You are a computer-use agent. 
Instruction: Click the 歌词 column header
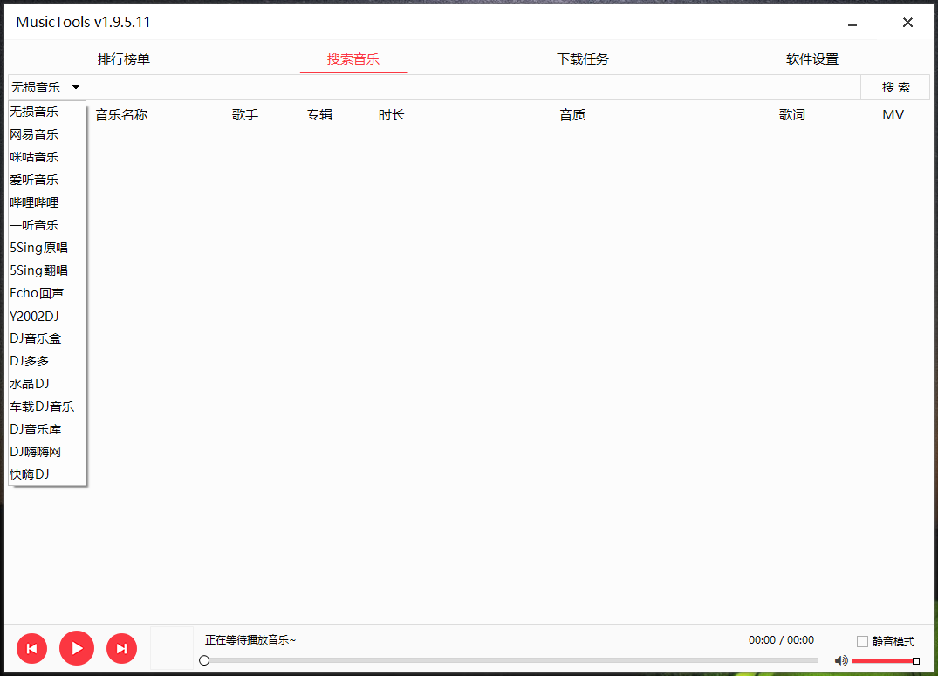pyautogui.click(x=792, y=115)
